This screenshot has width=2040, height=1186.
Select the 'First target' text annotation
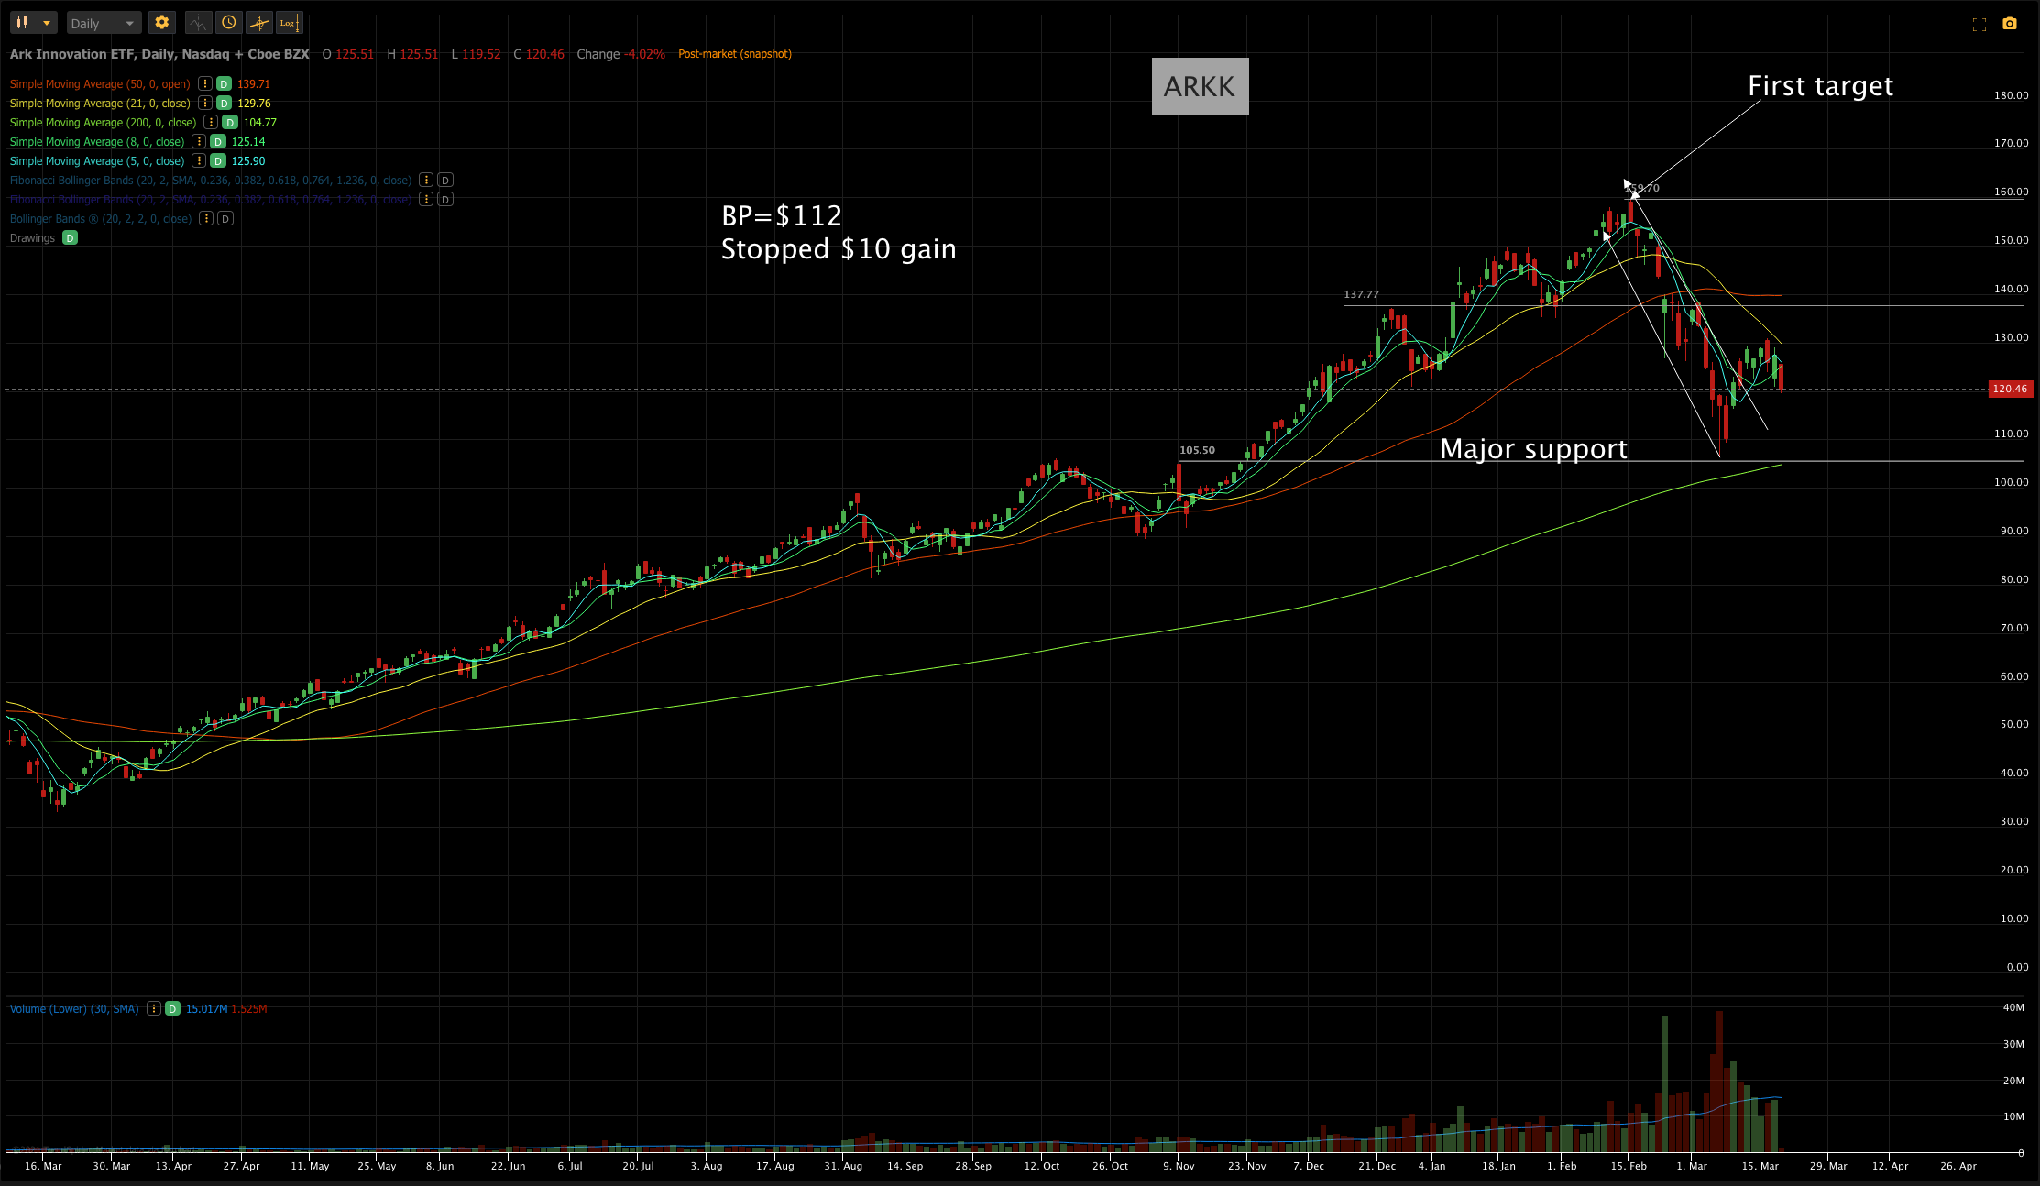(1820, 86)
